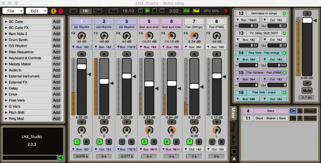The image size is (321, 163).
Task: Click In level slider of effect 13
Action: coord(249,46)
